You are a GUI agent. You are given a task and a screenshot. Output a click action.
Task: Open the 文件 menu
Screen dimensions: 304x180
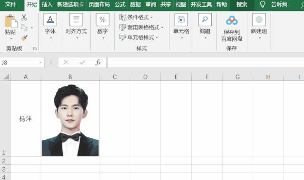pos(10,4)
